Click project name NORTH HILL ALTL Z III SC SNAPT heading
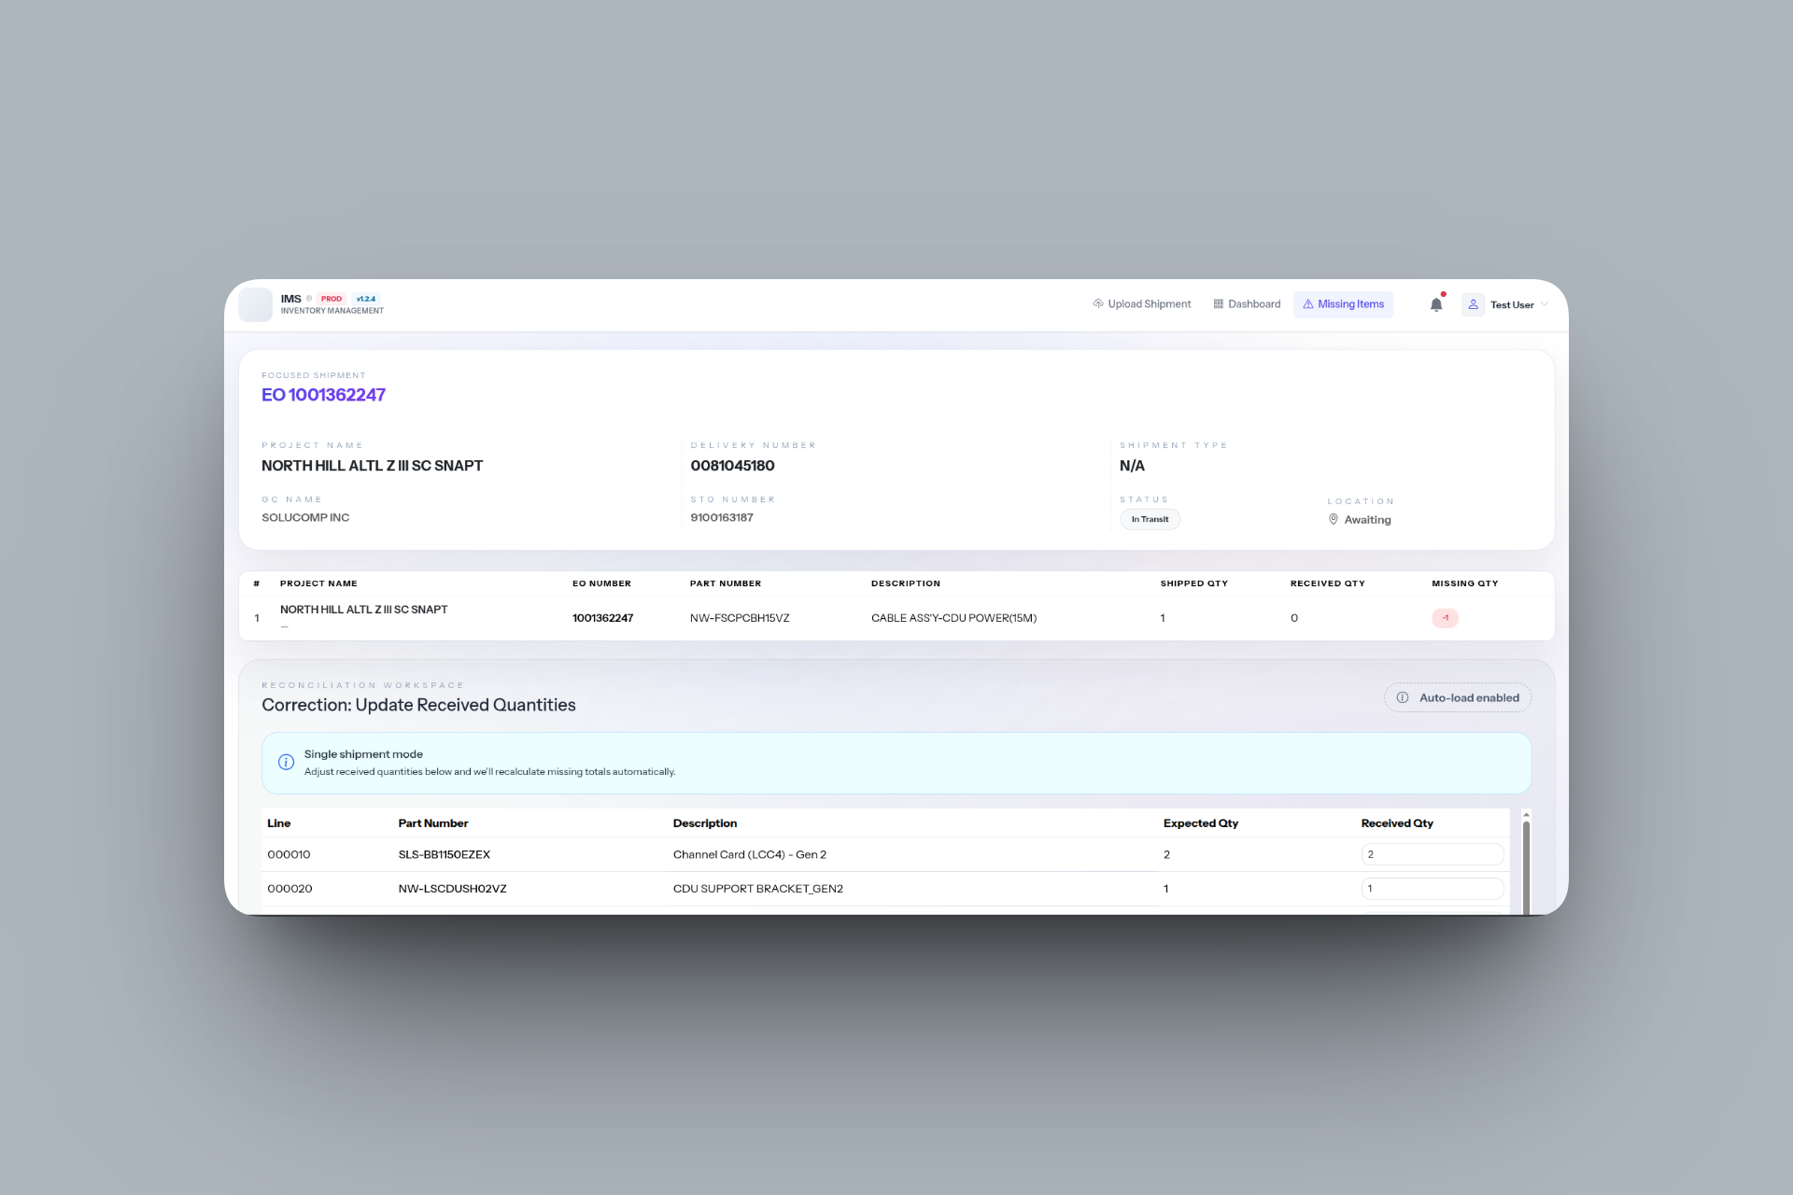 click(372, 466)
